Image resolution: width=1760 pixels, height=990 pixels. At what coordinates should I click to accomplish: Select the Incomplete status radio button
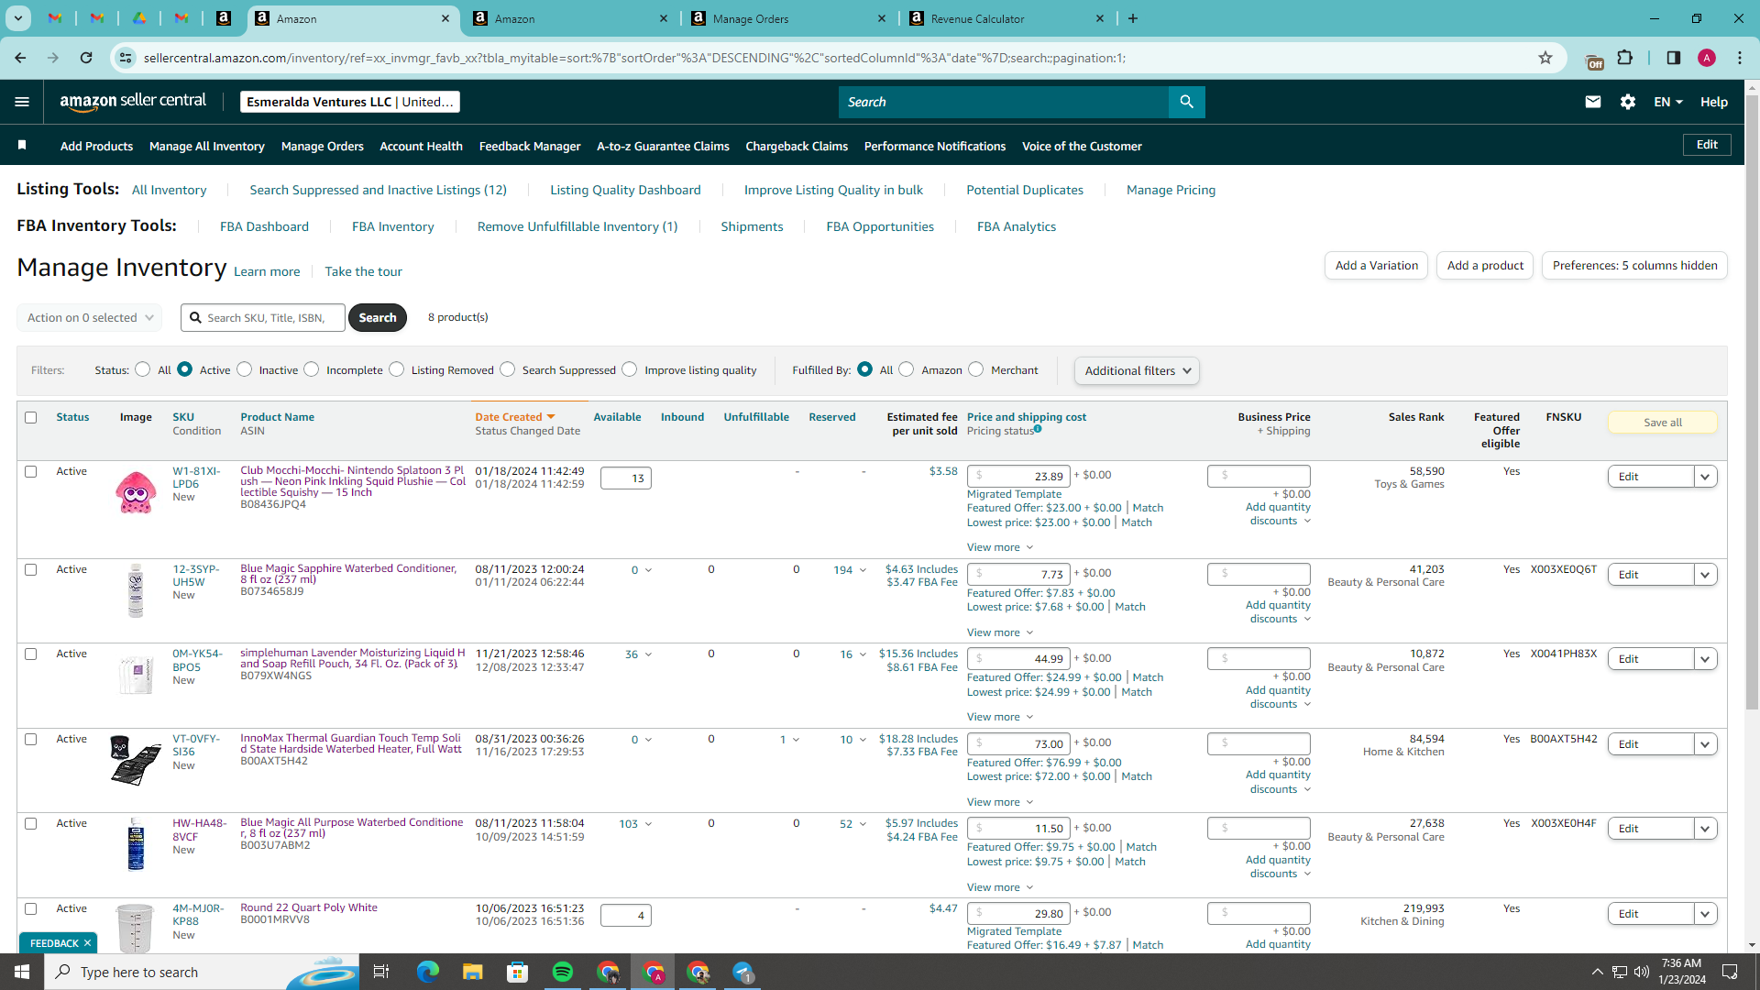coord(312,369)
